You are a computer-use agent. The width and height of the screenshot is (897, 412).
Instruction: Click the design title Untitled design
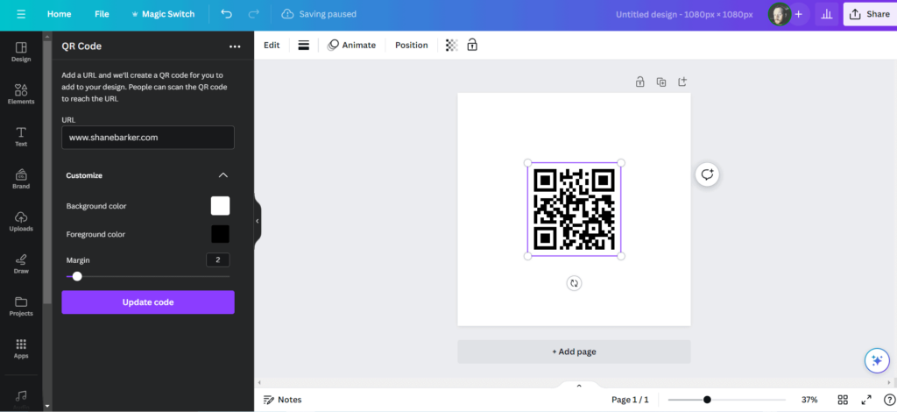684,14
